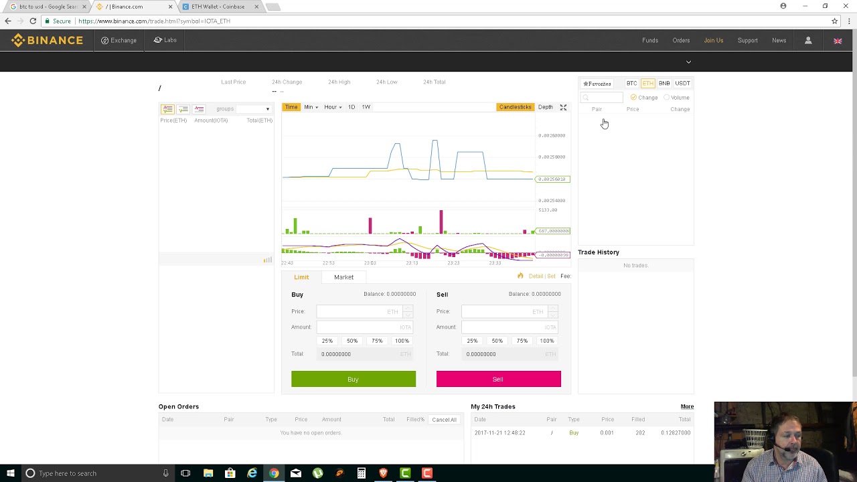Open Windows Start menu
The image size is (857, 482).
coord(11,473)
